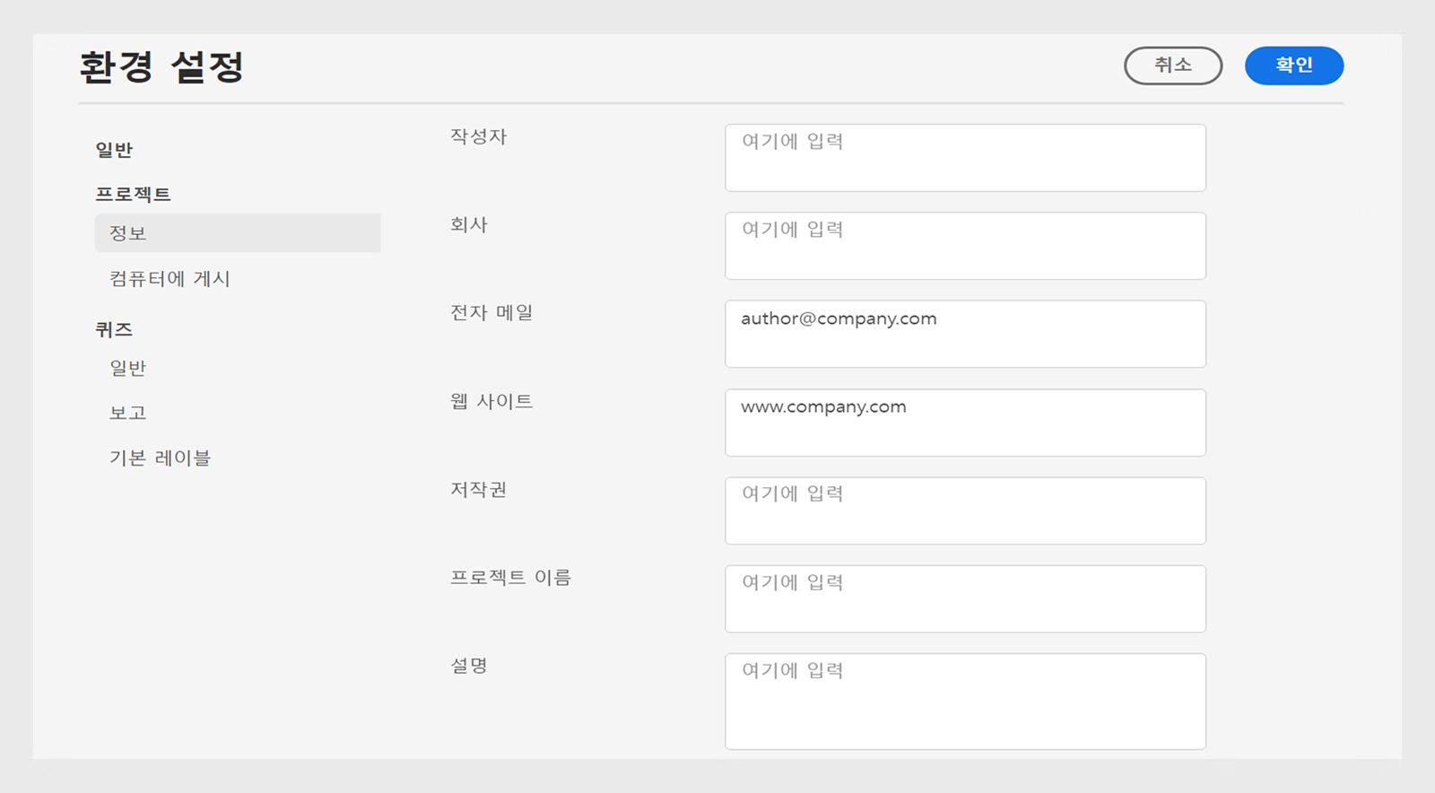Click the 전자 메일 field label
Screen dimensions: 1435x793
pos(491,312)
